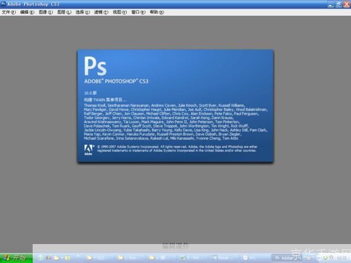Restore down the Photoshop window
351x263 pixels.
coord(338,4)
